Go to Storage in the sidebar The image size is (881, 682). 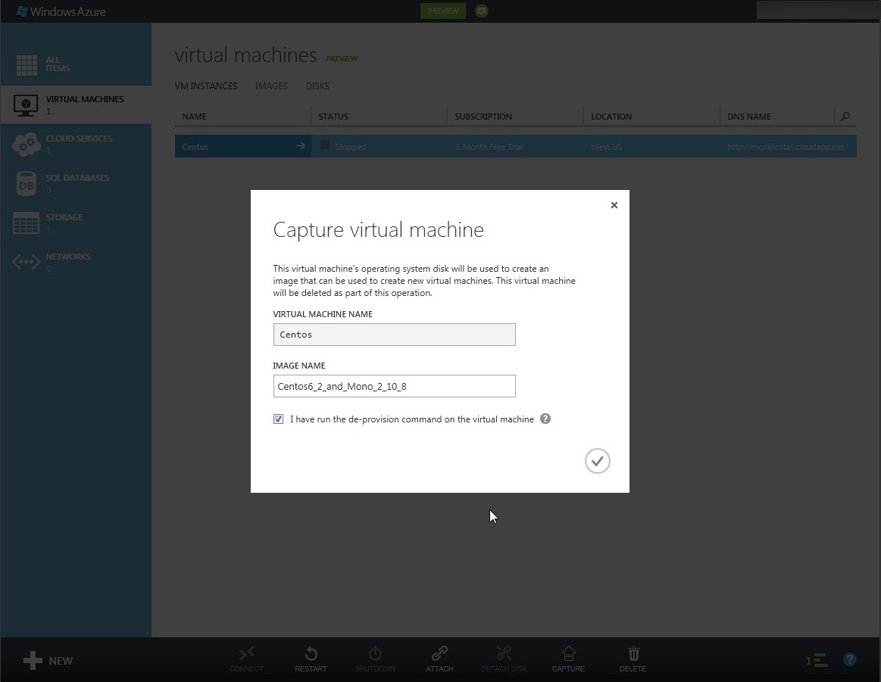(64, 222)
